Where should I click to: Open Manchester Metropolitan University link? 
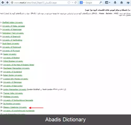coord(17,68)
